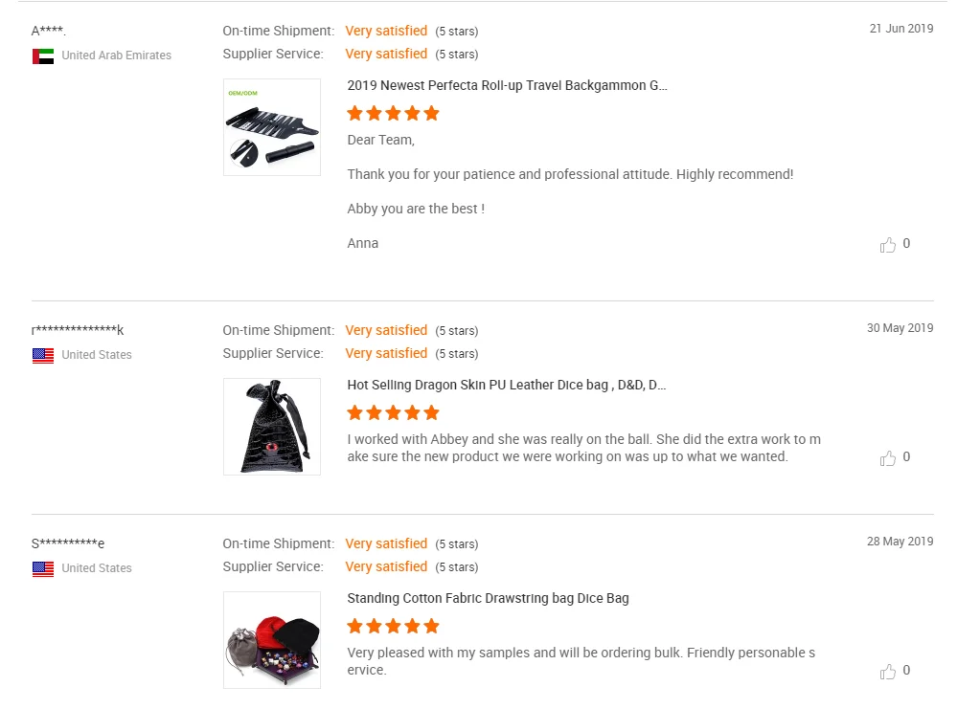Image resolution: width=957 pixels, height=709 pixels.
Task: Open the Dragon Skin dice bag thumbnail
Action: tap(272, 427)
